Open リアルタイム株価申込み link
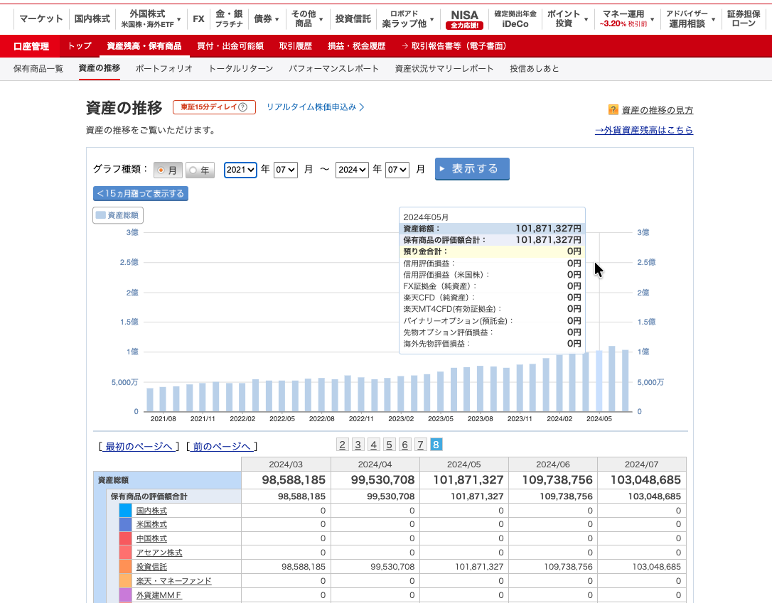This screenshot has height=603, width=772. click(x=315, y=107)
